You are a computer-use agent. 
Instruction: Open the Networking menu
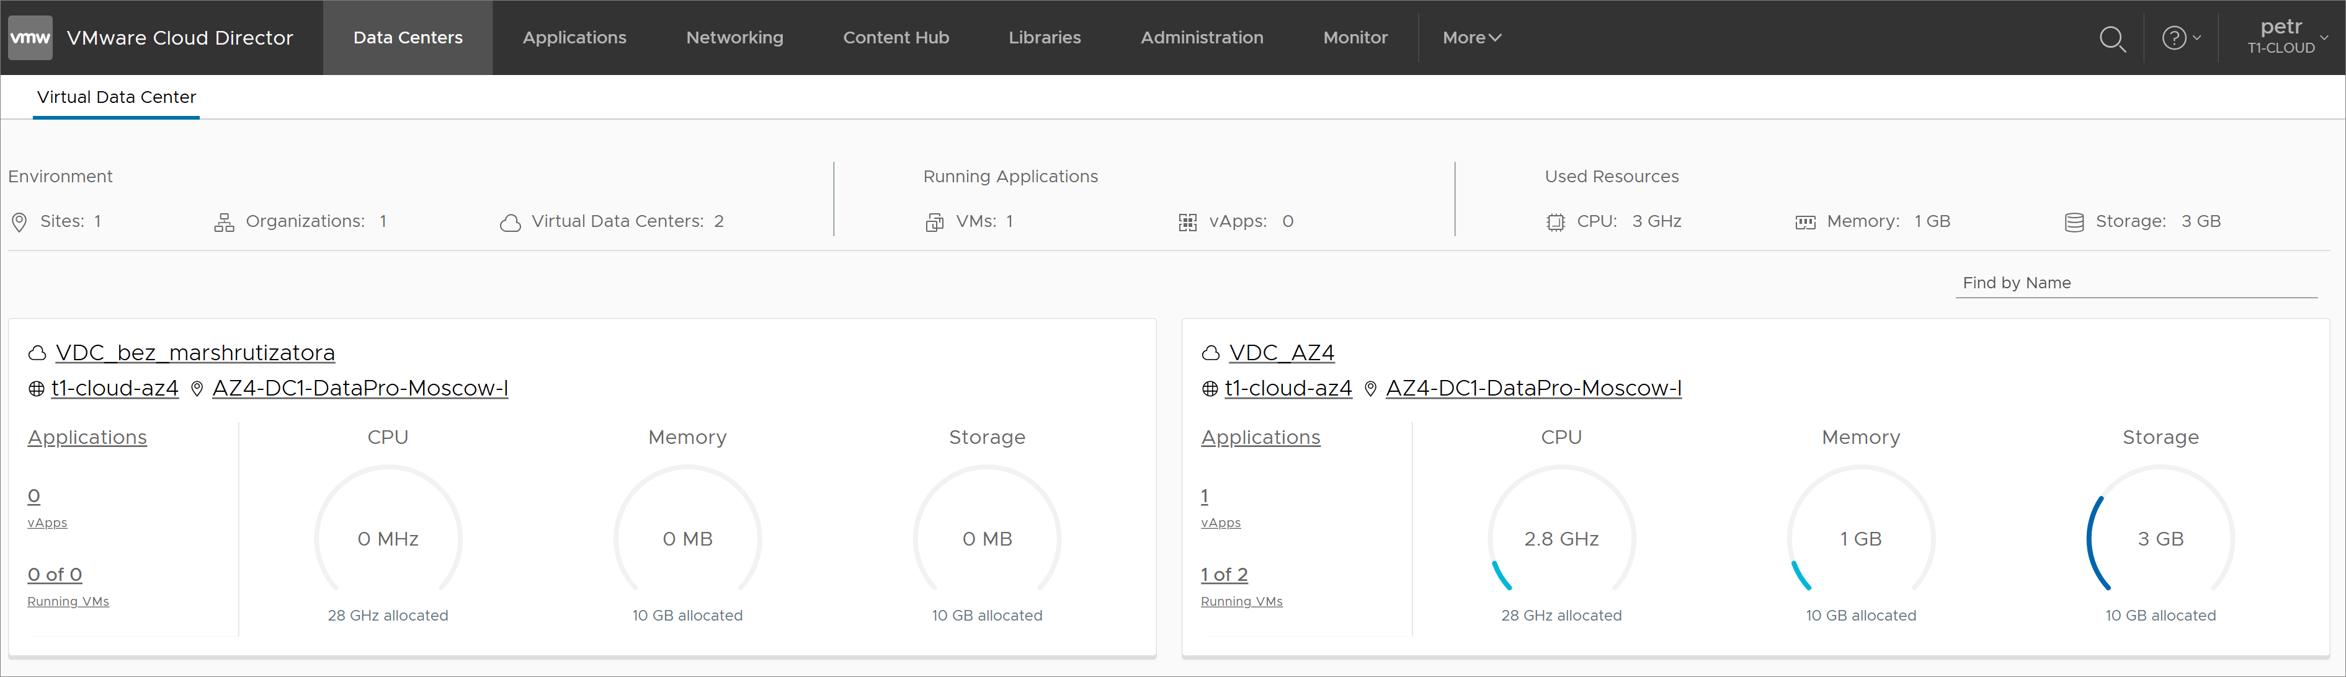[x=735, y=37]
